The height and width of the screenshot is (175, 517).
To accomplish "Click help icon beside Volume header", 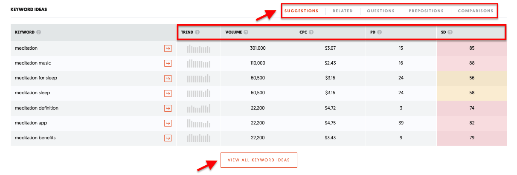I will 246,32.
